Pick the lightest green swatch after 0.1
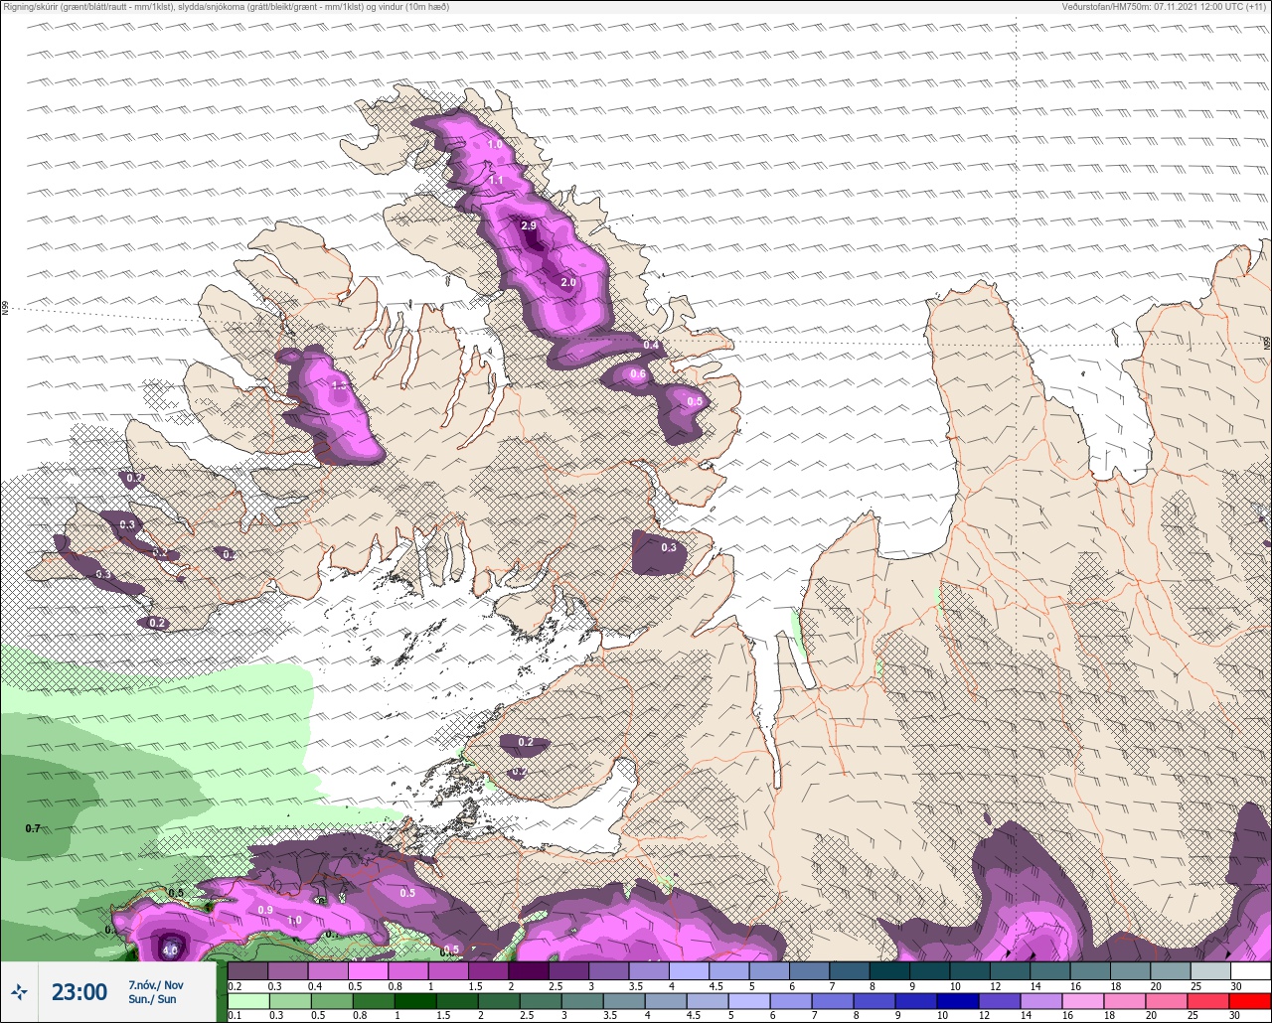Screen dimensions: 1272x1023 pyautogui.click(x=248, y=1001)
